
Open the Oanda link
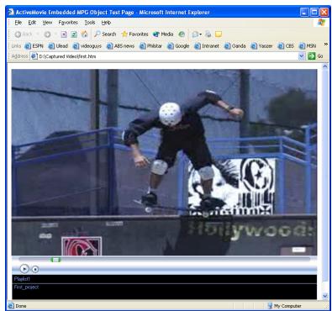point(235,46)
